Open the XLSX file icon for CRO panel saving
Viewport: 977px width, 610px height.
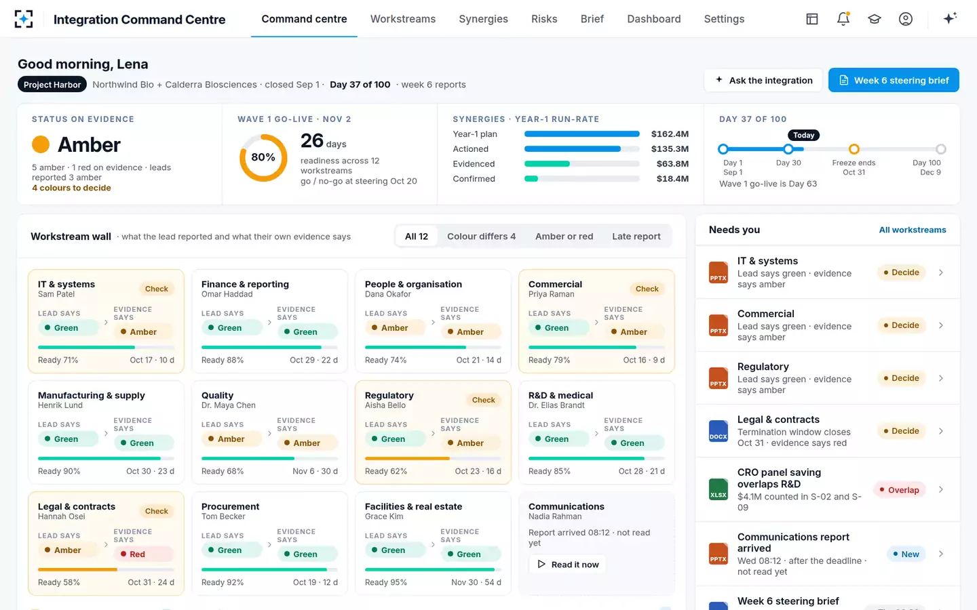click(x=719, y=489)
